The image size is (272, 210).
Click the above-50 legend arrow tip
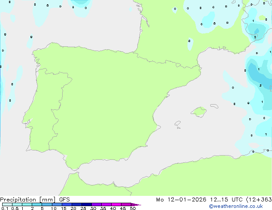click(136, 204)
